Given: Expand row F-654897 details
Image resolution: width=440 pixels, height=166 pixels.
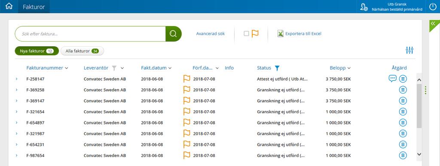Looking at the screenshot, I should pos(17,123).
